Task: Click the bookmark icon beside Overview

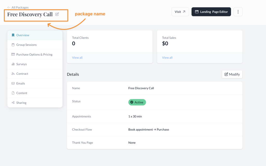Action: (x=13, y=35)
